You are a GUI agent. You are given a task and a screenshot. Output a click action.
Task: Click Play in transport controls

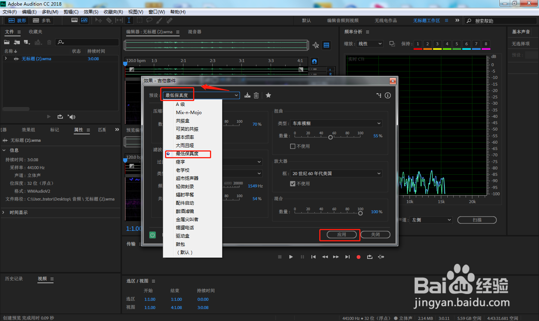[291, 257]
